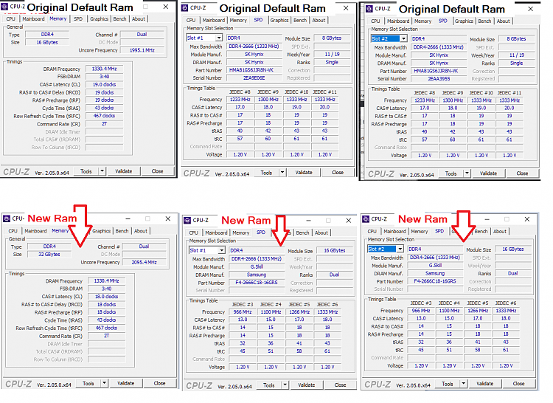Select part number F4-2666C18-16GRS in New Ram Slot #1

click(257, 283)
